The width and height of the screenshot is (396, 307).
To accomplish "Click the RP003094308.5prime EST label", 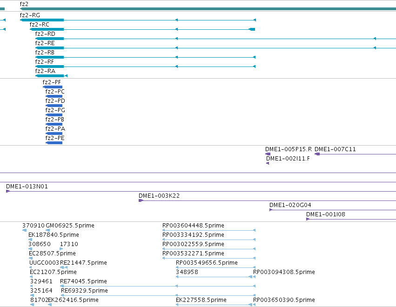I will point(284,272).
